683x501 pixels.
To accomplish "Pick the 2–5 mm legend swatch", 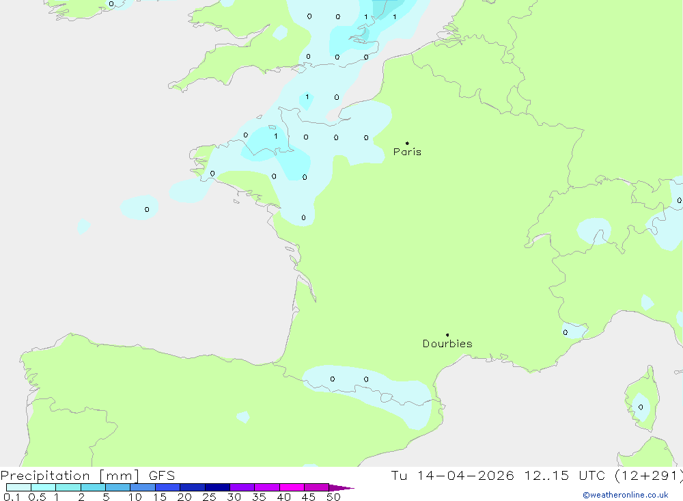I will click(x=93, y=487).
